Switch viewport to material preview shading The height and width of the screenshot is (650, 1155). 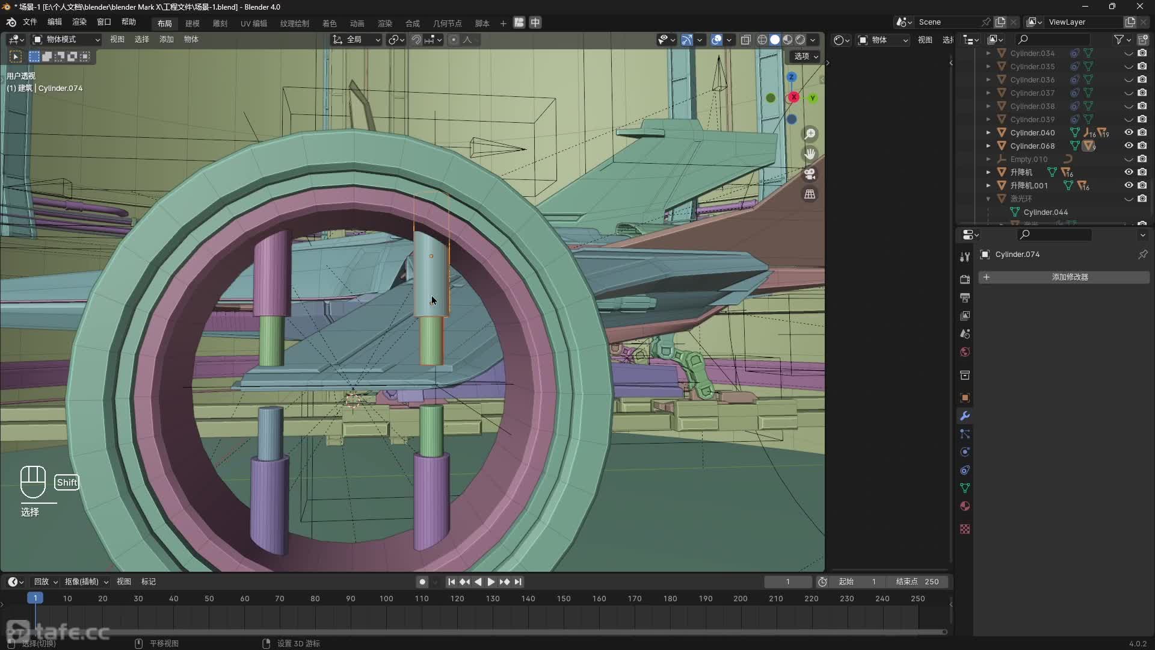coord(787,40)
